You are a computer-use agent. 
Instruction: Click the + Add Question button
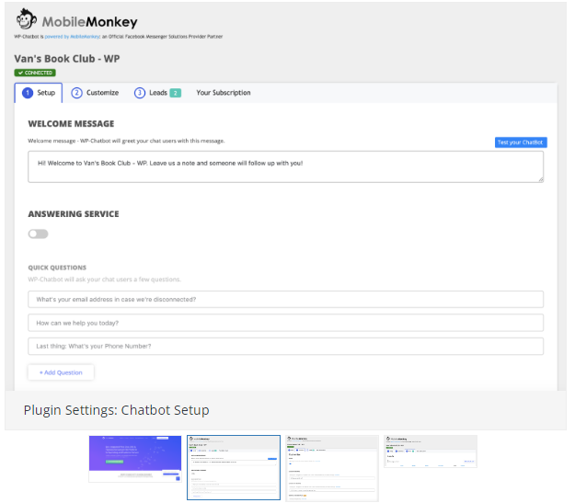61,372
